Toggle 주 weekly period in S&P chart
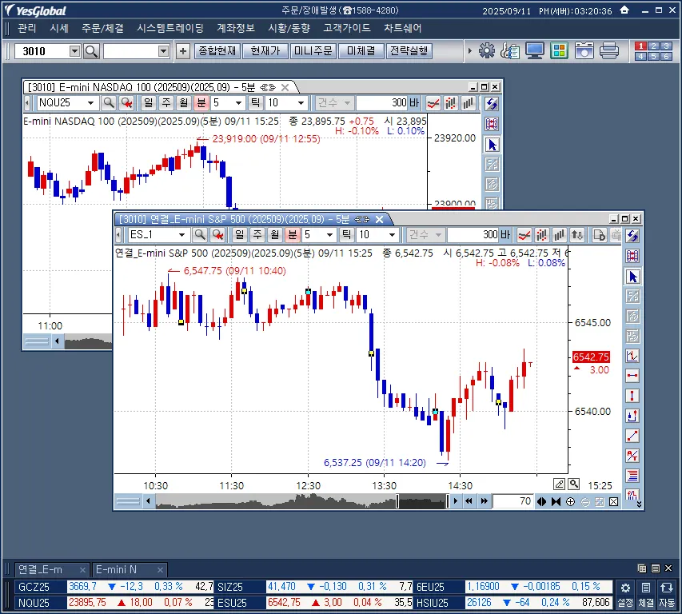Image resolution: width=682 pixels, height=614 pixels. (x=257, y=235)
